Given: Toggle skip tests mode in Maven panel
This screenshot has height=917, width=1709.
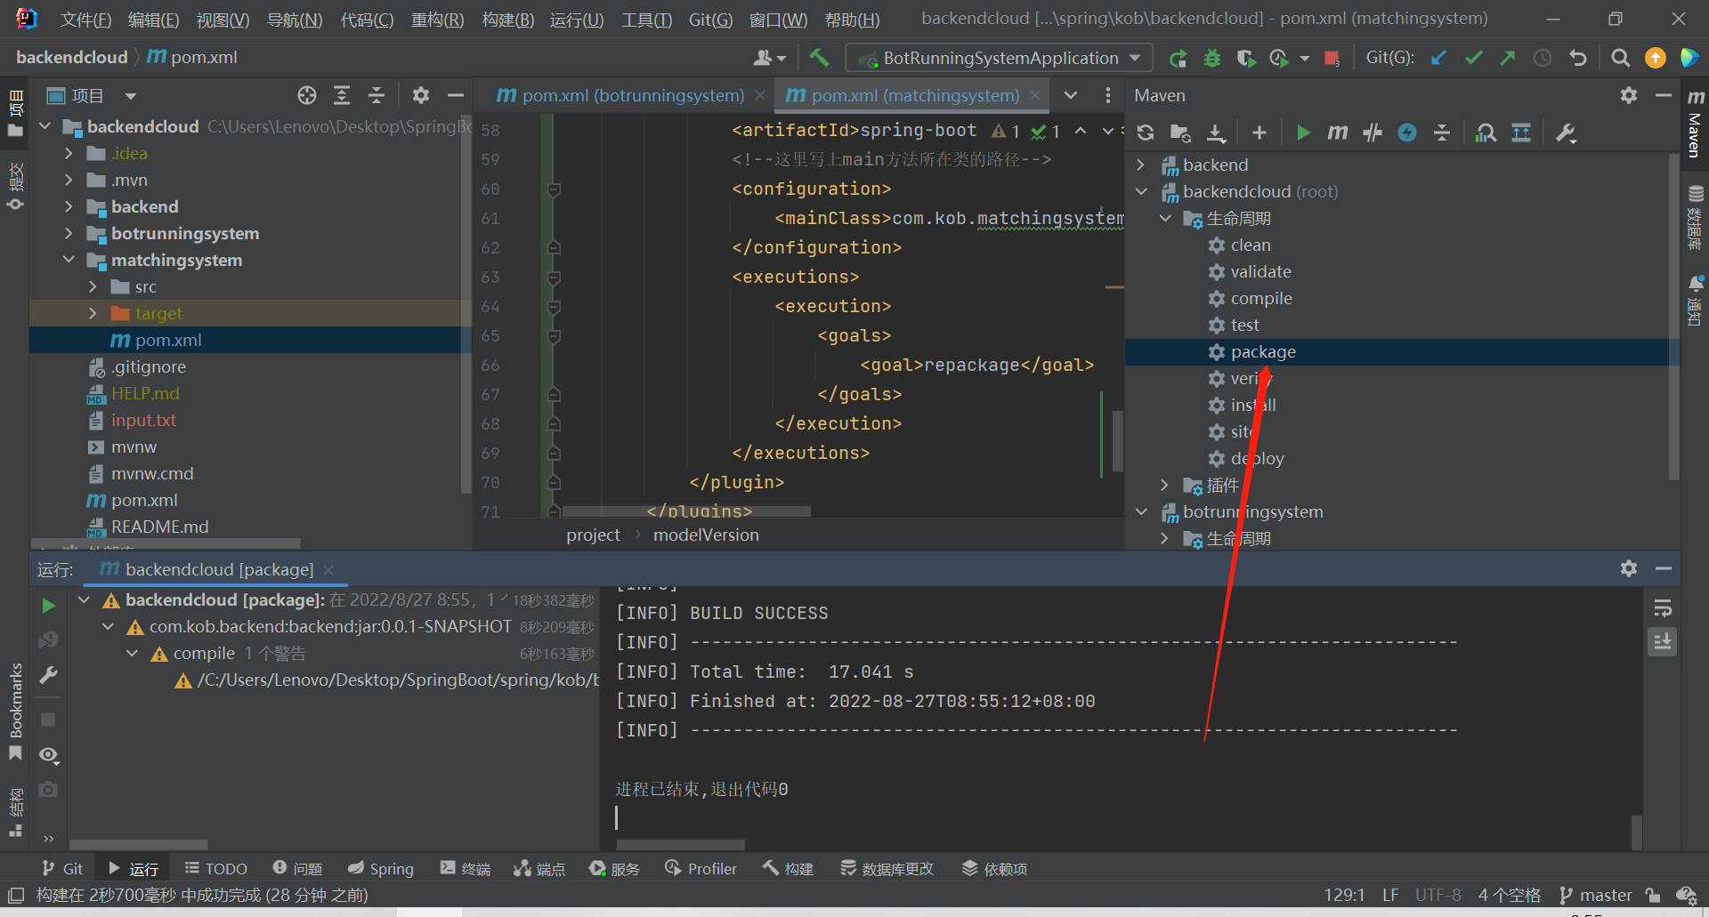Looking at the screenshot, I should (1372, 133).
